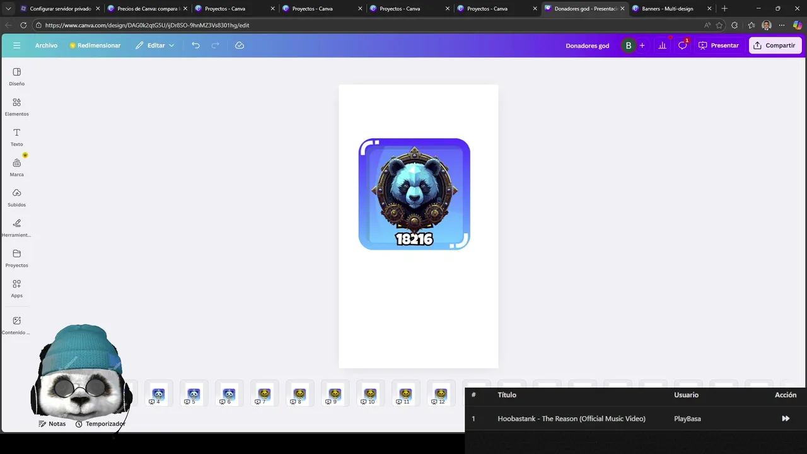
Task: Select page 6 thumbnail
Action: point(229,395)
